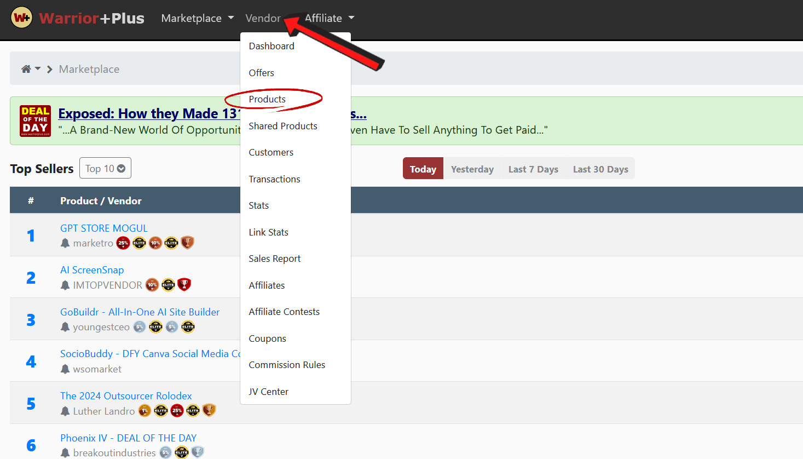The width and height of the screenshot is (803, 459).
Task: Click the home icon in breadcrumb
Action: pyautogui.click(x=26, y=69)
